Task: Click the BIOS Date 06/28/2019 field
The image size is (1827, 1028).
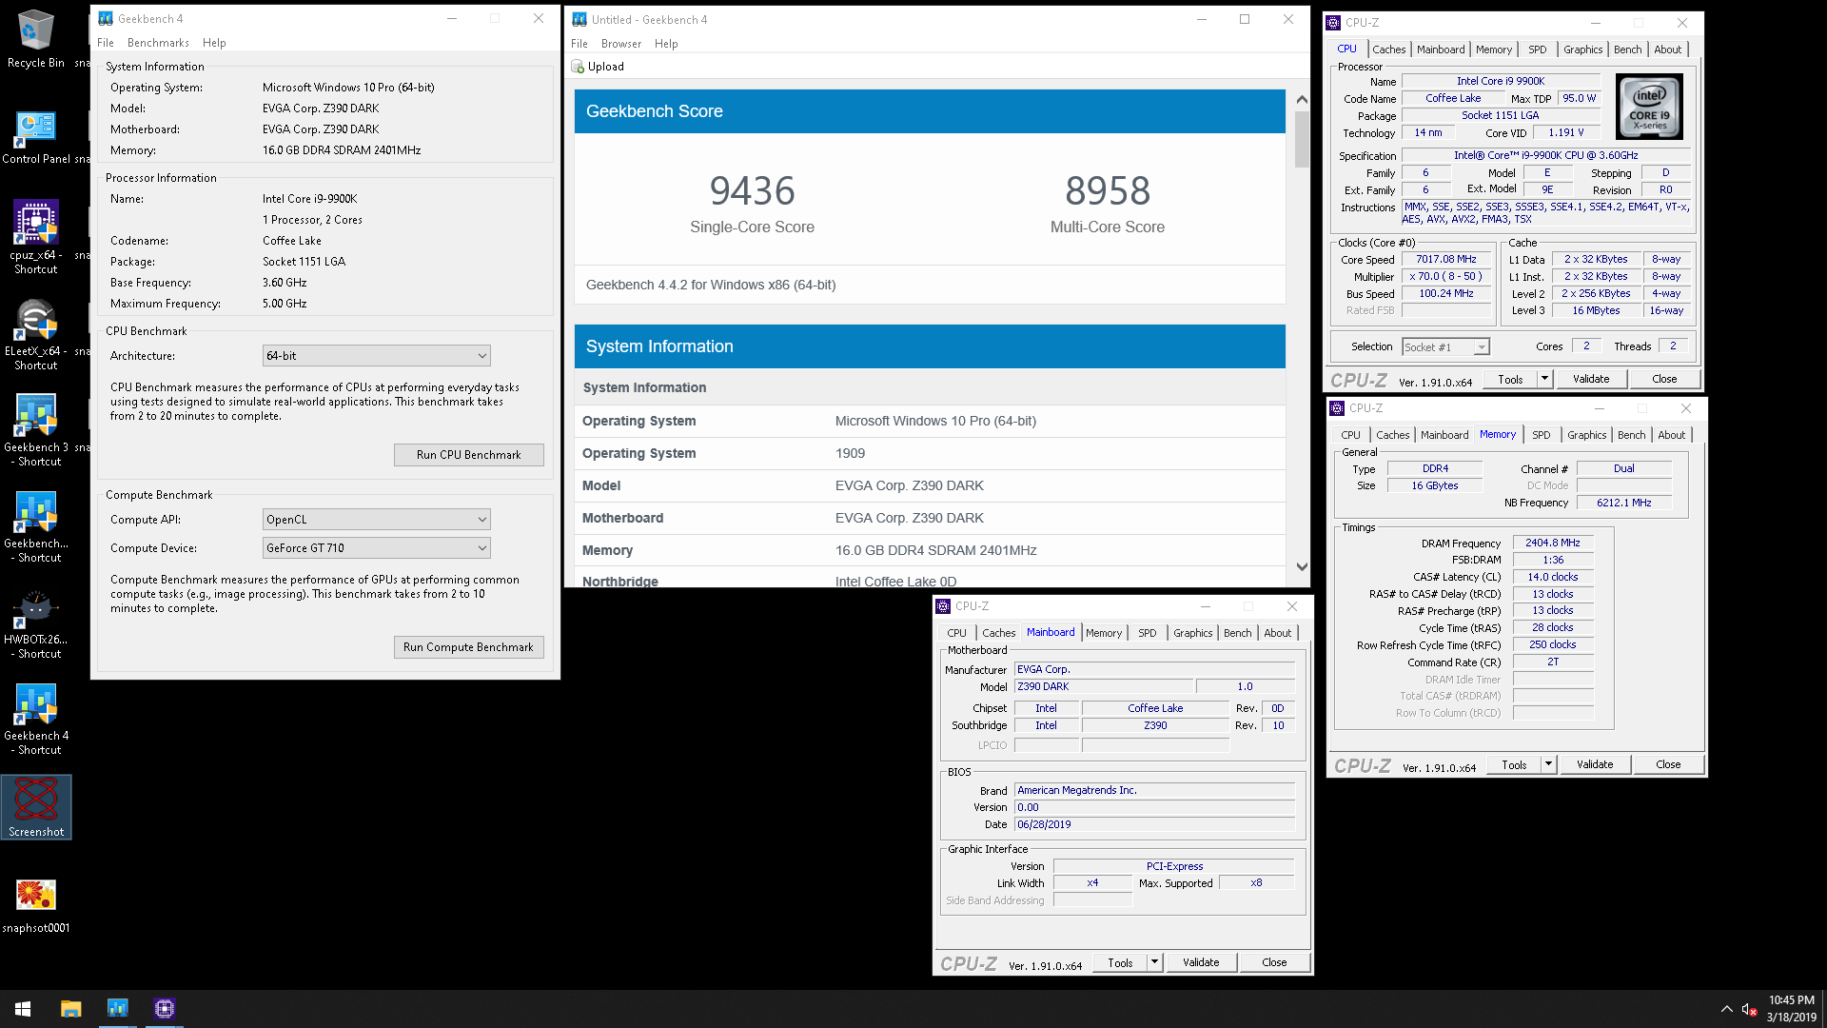Action: tap(1154, 824)
